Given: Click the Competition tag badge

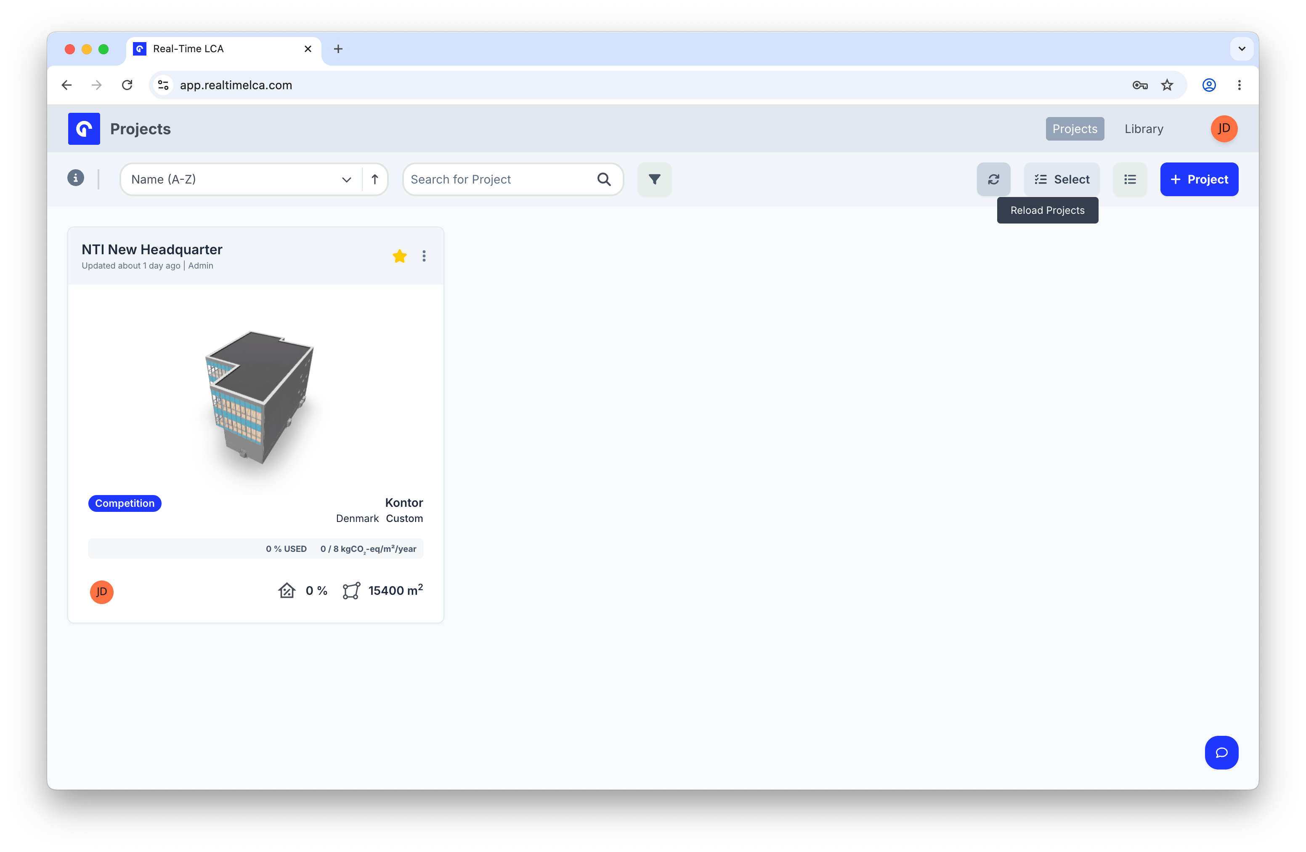Looking at the screenshot, I should (x=125, y=503).
